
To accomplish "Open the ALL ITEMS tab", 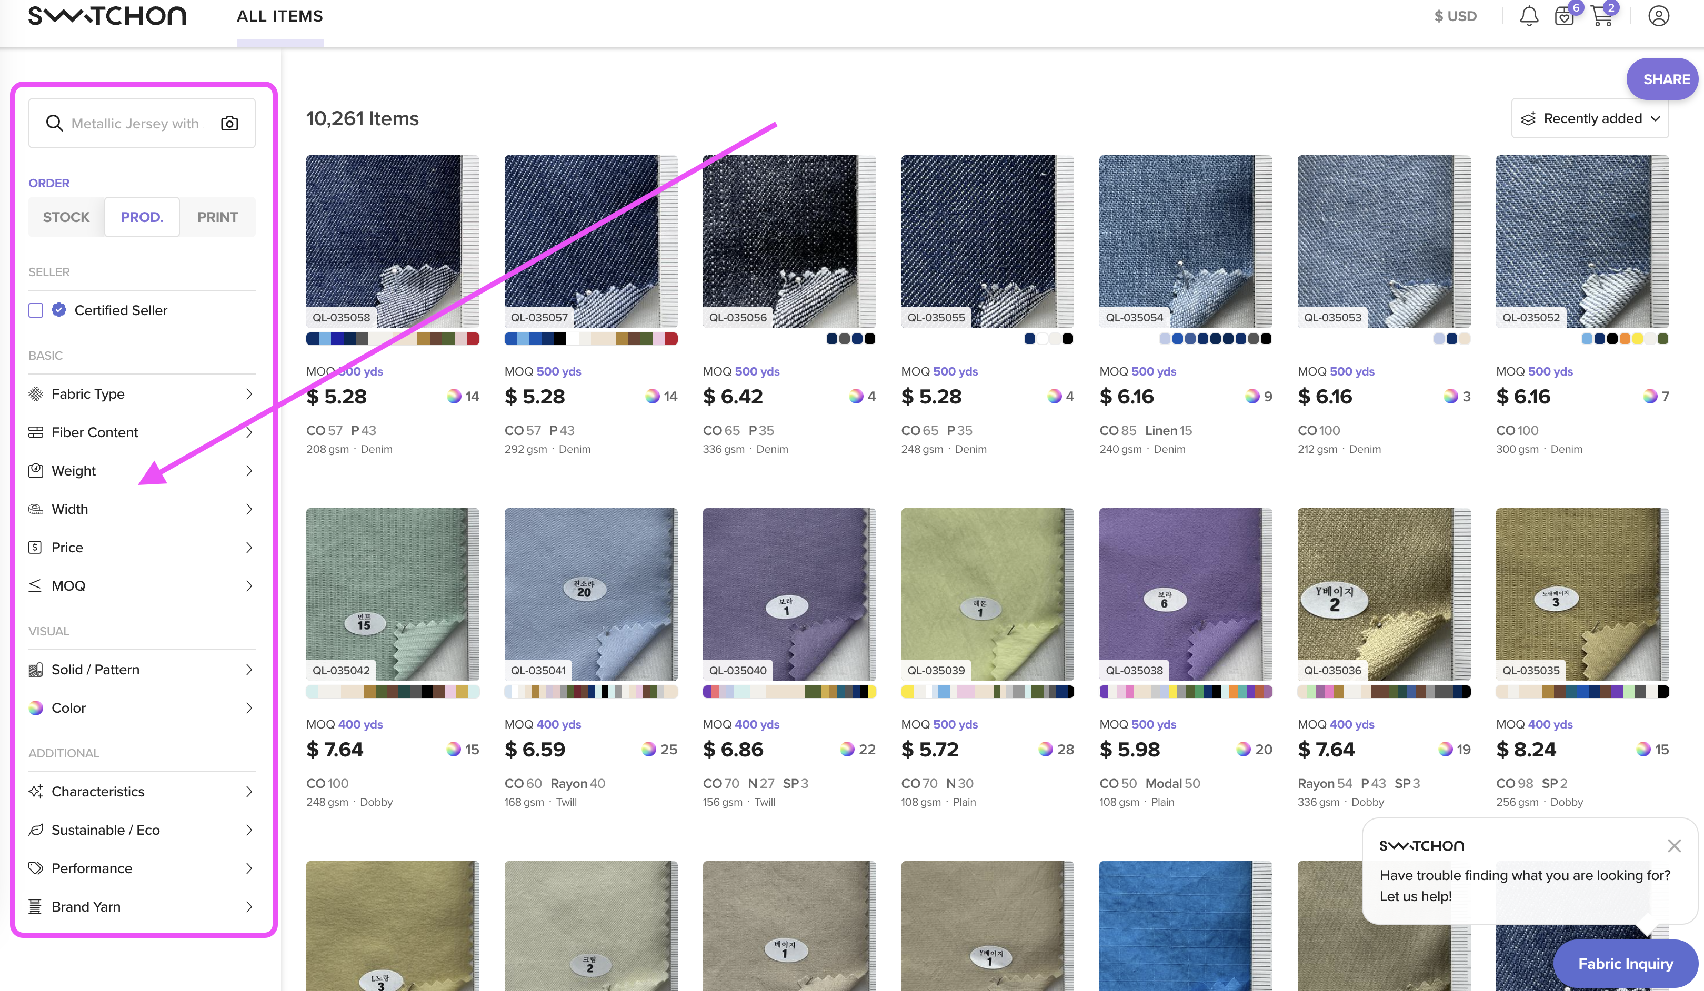I will pos(280,16).
